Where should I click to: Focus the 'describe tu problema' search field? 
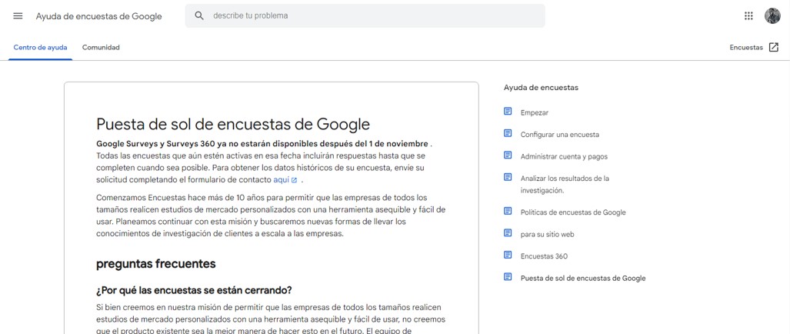coord(365,15)
